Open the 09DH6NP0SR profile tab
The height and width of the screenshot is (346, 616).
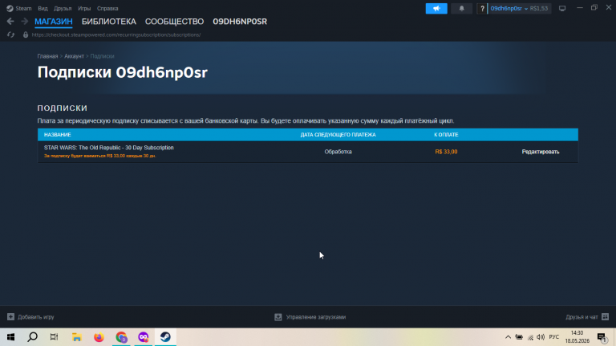pyautogui.click(x=240, y=22)
